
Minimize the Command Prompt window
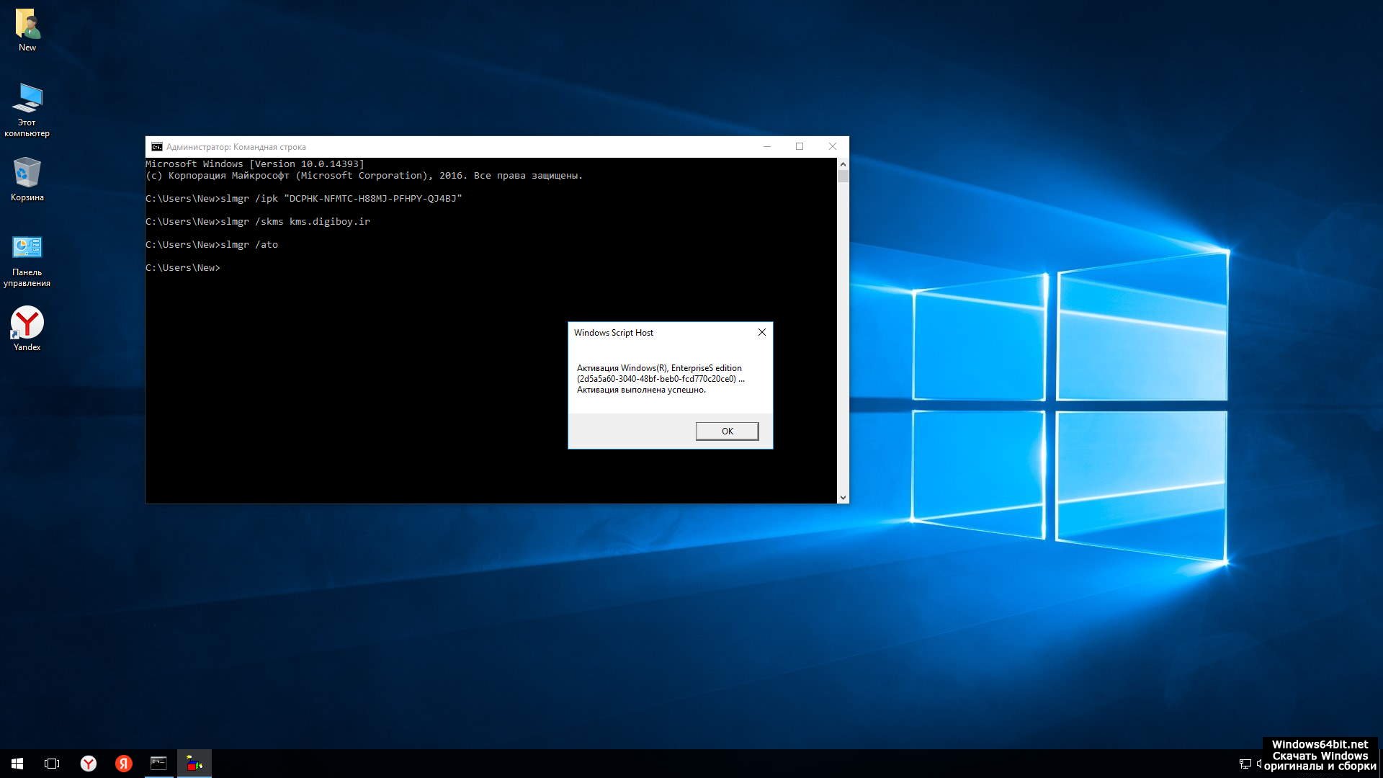click(767, 146)
